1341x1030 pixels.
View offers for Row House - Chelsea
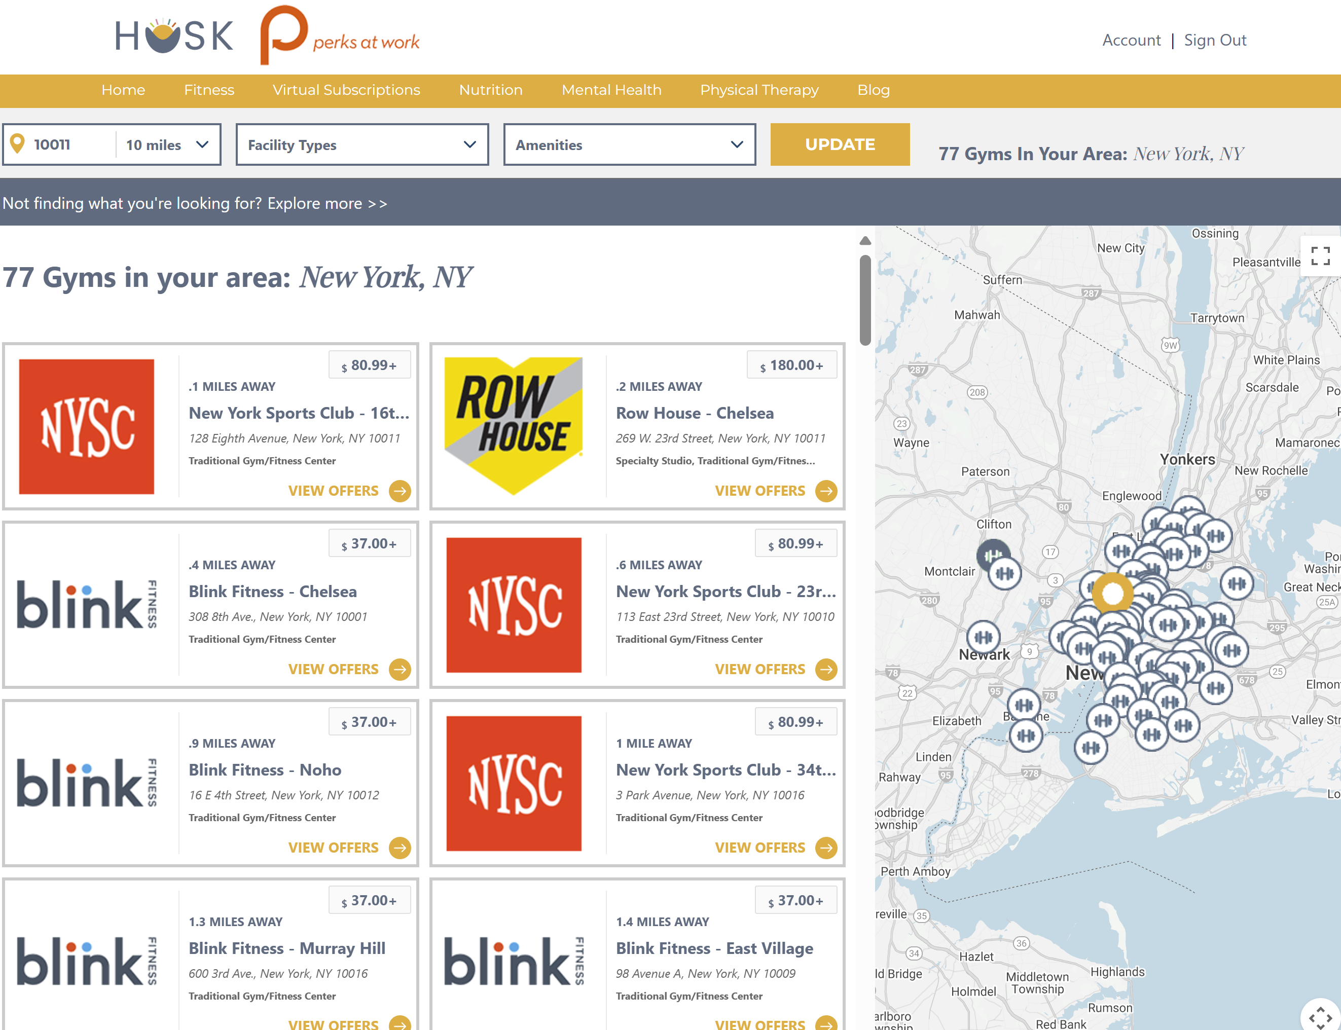tap(759, 491)
